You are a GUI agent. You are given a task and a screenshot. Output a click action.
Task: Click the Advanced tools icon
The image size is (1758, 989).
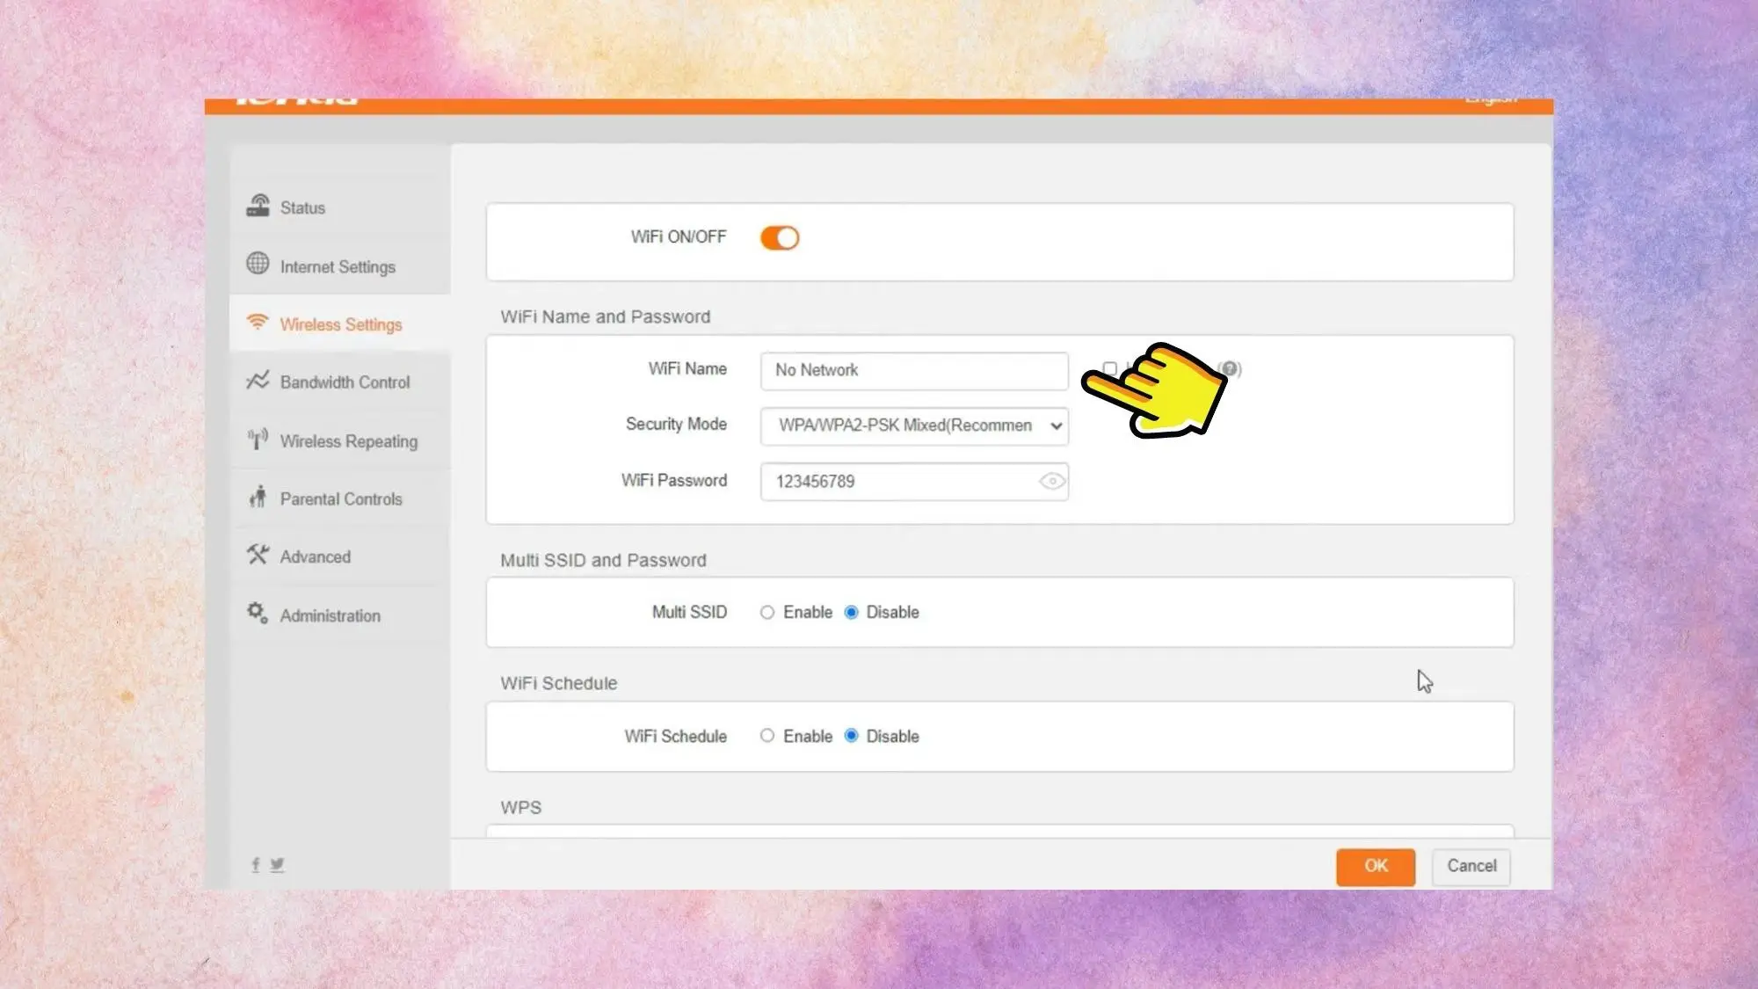click(x=258, y=555)
